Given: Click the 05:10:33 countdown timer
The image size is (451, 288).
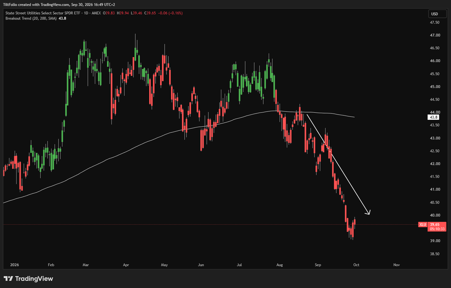Looking at the screenshot, I should 436,229.
